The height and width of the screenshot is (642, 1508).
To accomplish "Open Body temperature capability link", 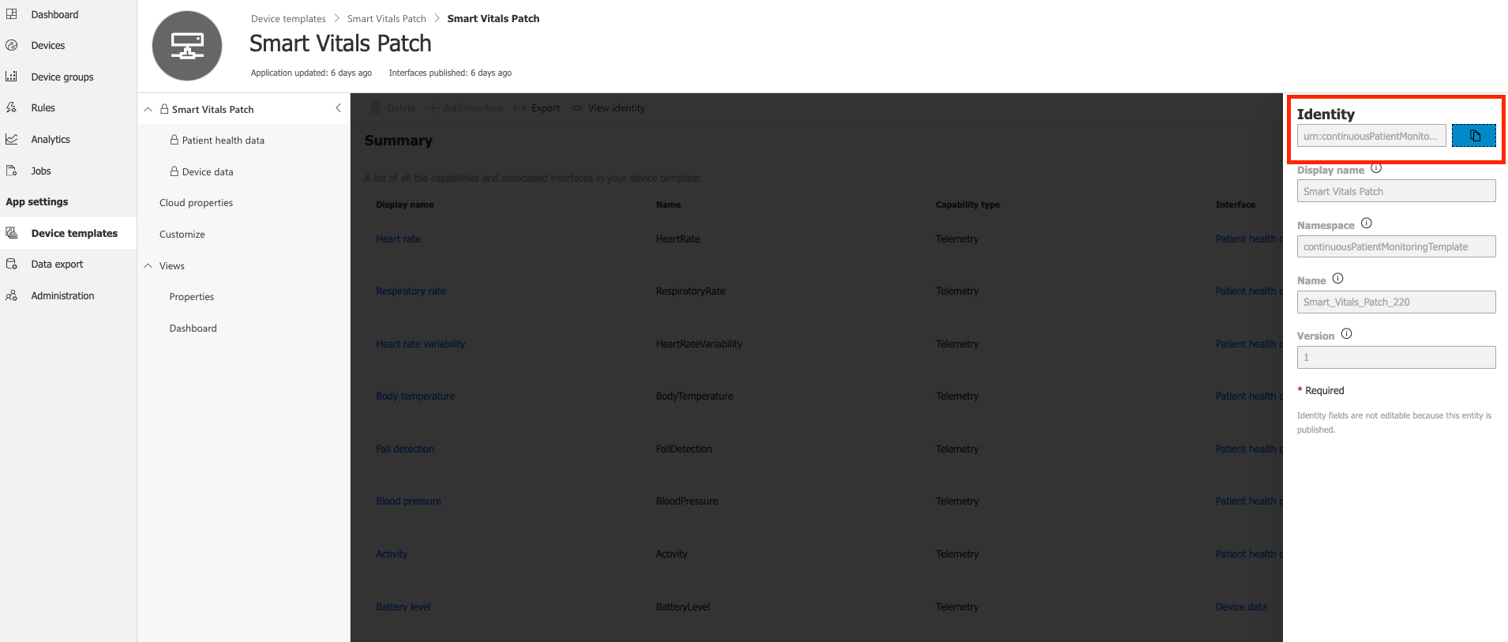I will tap(415, 396).
